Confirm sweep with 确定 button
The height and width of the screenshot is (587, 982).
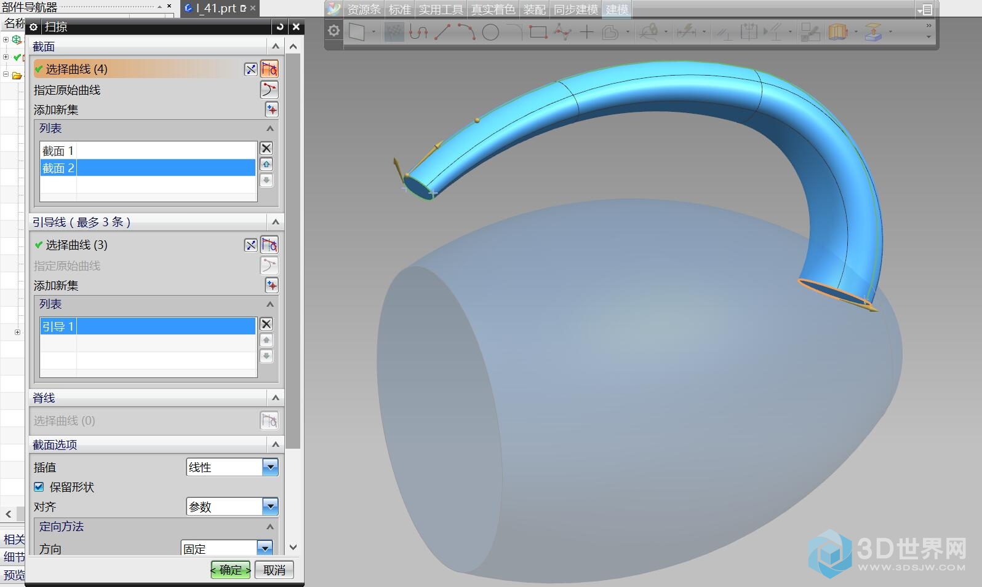(x=231, y=570)
